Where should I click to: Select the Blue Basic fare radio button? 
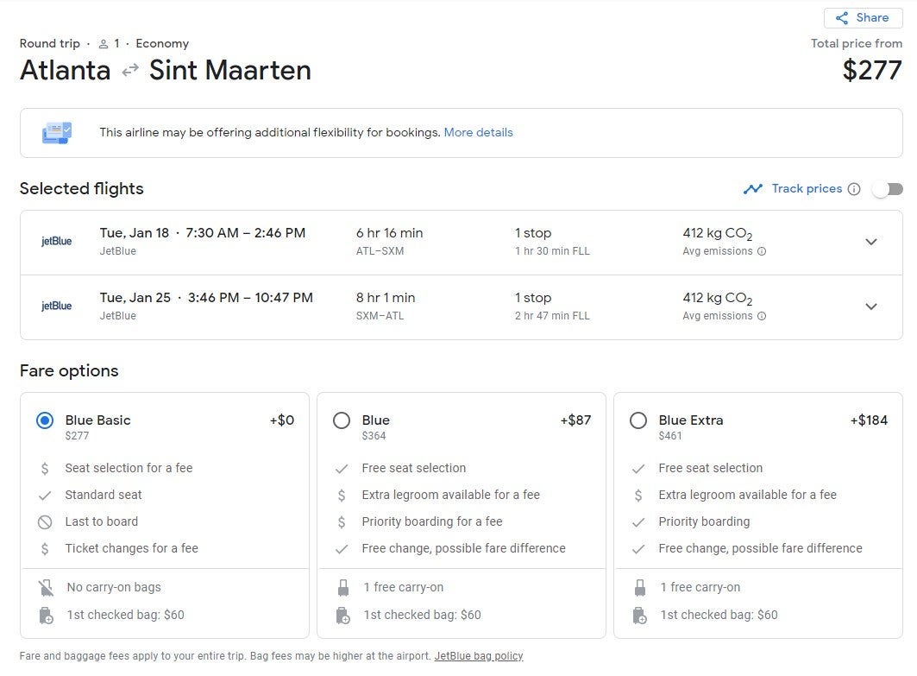[45, 420]
